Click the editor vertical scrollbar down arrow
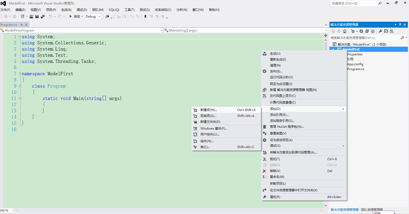The height and width of the screenshot is (214, 409). (x=326, y=205)
